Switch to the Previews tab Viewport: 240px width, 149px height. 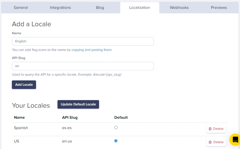pyautogui.click(x=219, y=8)
